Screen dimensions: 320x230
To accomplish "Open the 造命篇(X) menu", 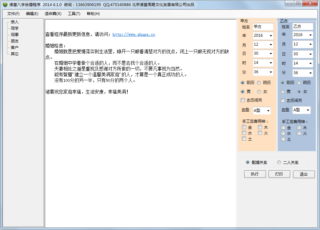I will click(x=53, y=14).
